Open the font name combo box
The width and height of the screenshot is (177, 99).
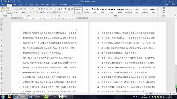coord(18,9)
